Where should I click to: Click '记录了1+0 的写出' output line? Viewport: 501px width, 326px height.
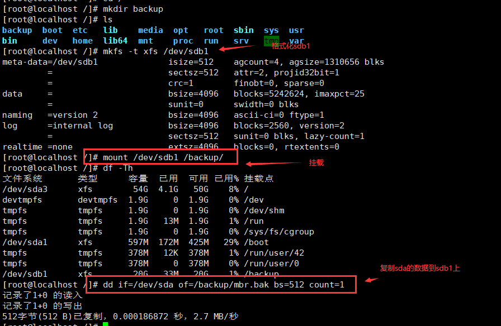click(x=42, y=305)
